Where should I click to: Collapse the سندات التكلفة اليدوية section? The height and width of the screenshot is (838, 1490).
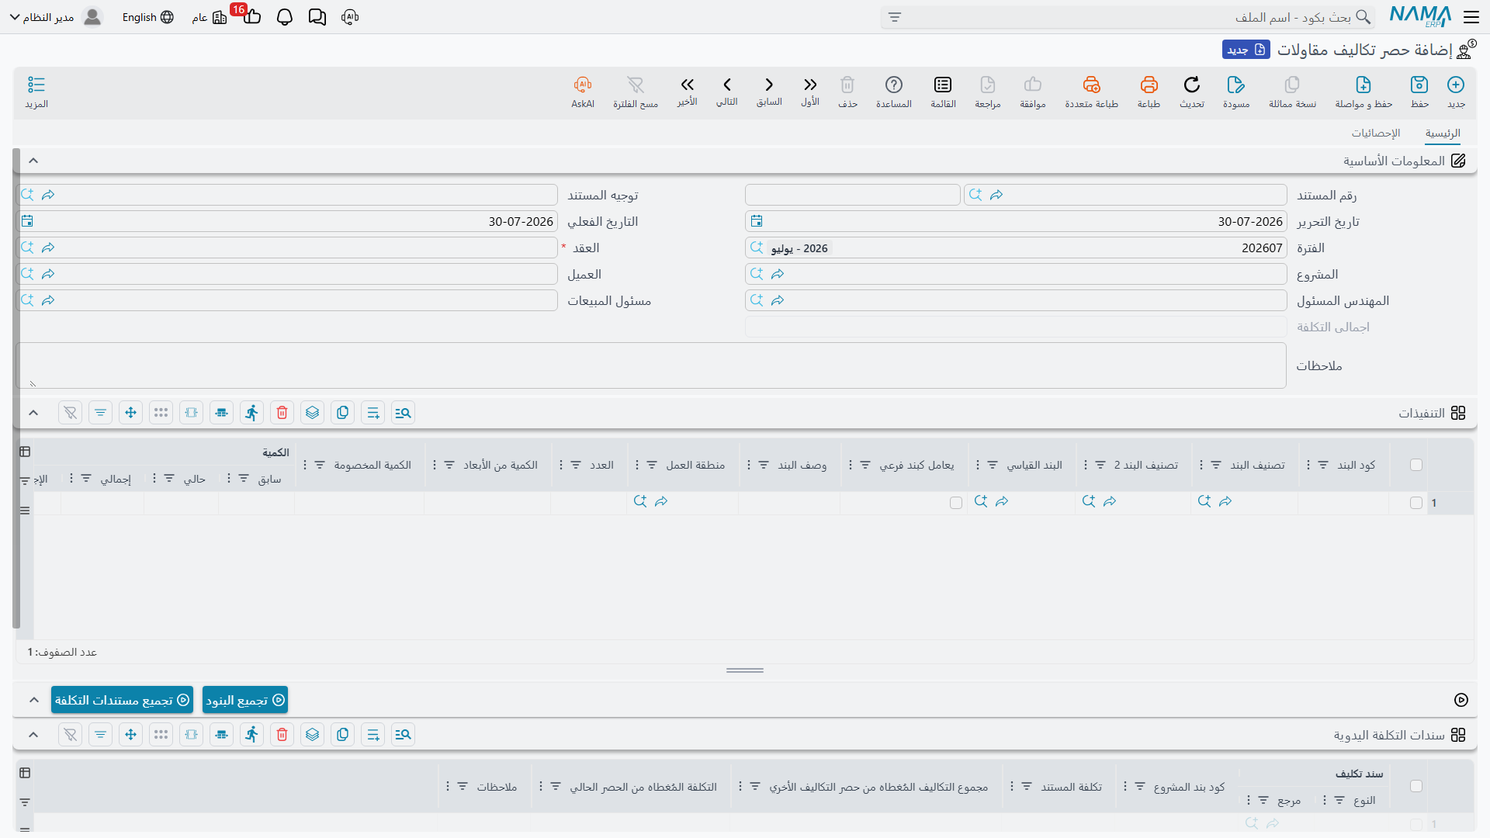click(33, 735)
